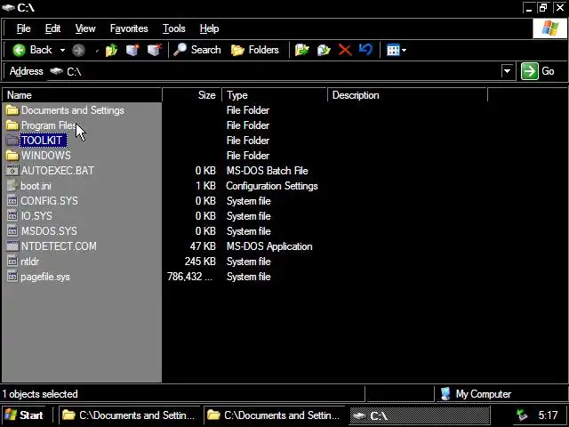Click the Address bar path field
Screen dimensions: 569x427
pyautogui.click(x=276, y=71)
